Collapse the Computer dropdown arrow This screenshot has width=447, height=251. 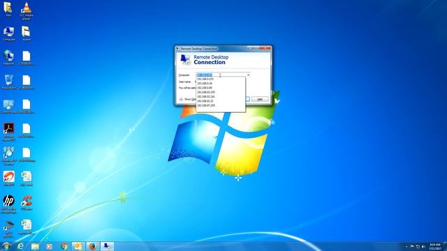tap(248, 75)
